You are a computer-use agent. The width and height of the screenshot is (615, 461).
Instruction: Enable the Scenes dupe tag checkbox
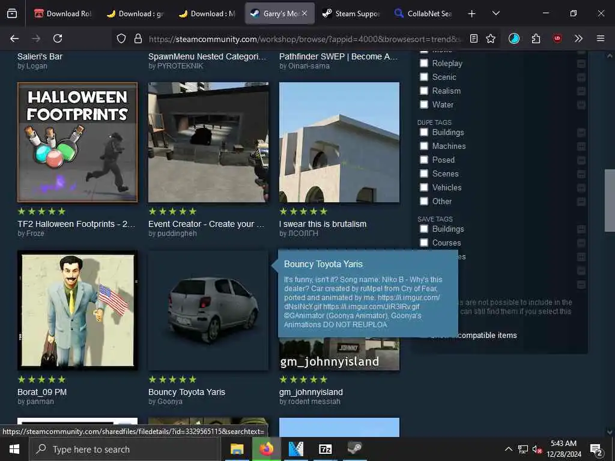pyautogui.click(x=424, y=173)
